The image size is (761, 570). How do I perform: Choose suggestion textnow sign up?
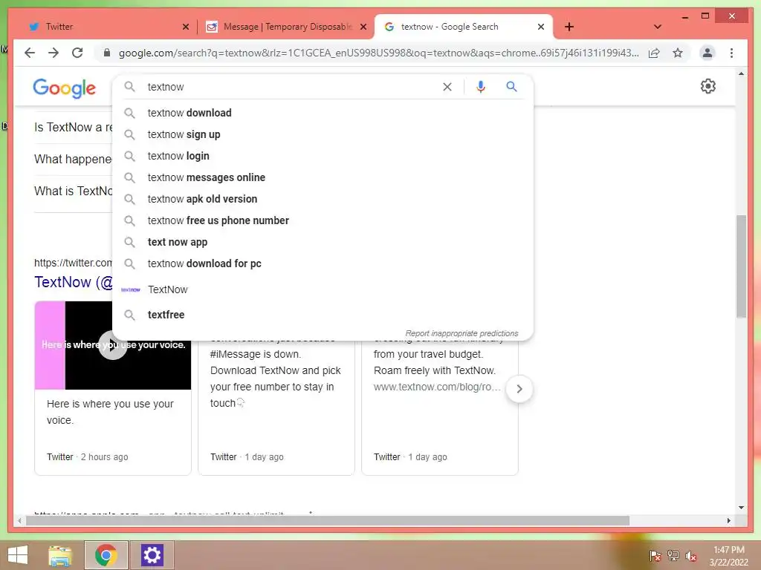coord(323,134)
